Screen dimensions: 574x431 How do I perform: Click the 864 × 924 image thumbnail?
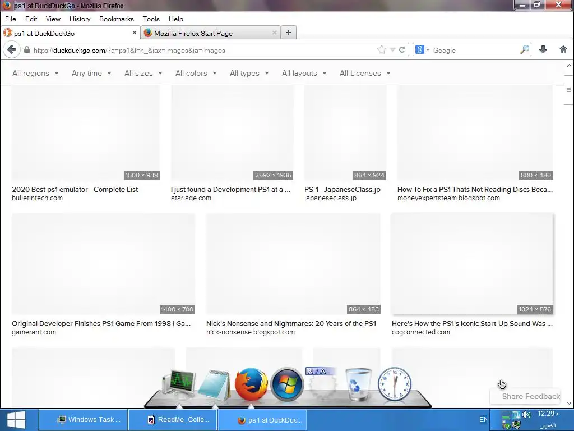(x=345, y=134)
